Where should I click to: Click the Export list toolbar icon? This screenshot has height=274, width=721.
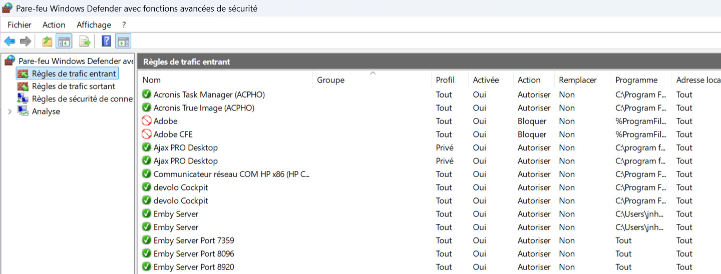pyautogui.click(x=85, y=41)
